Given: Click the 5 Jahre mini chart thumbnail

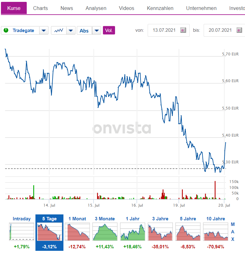Looking at the screenshot, I should point(188,232).
